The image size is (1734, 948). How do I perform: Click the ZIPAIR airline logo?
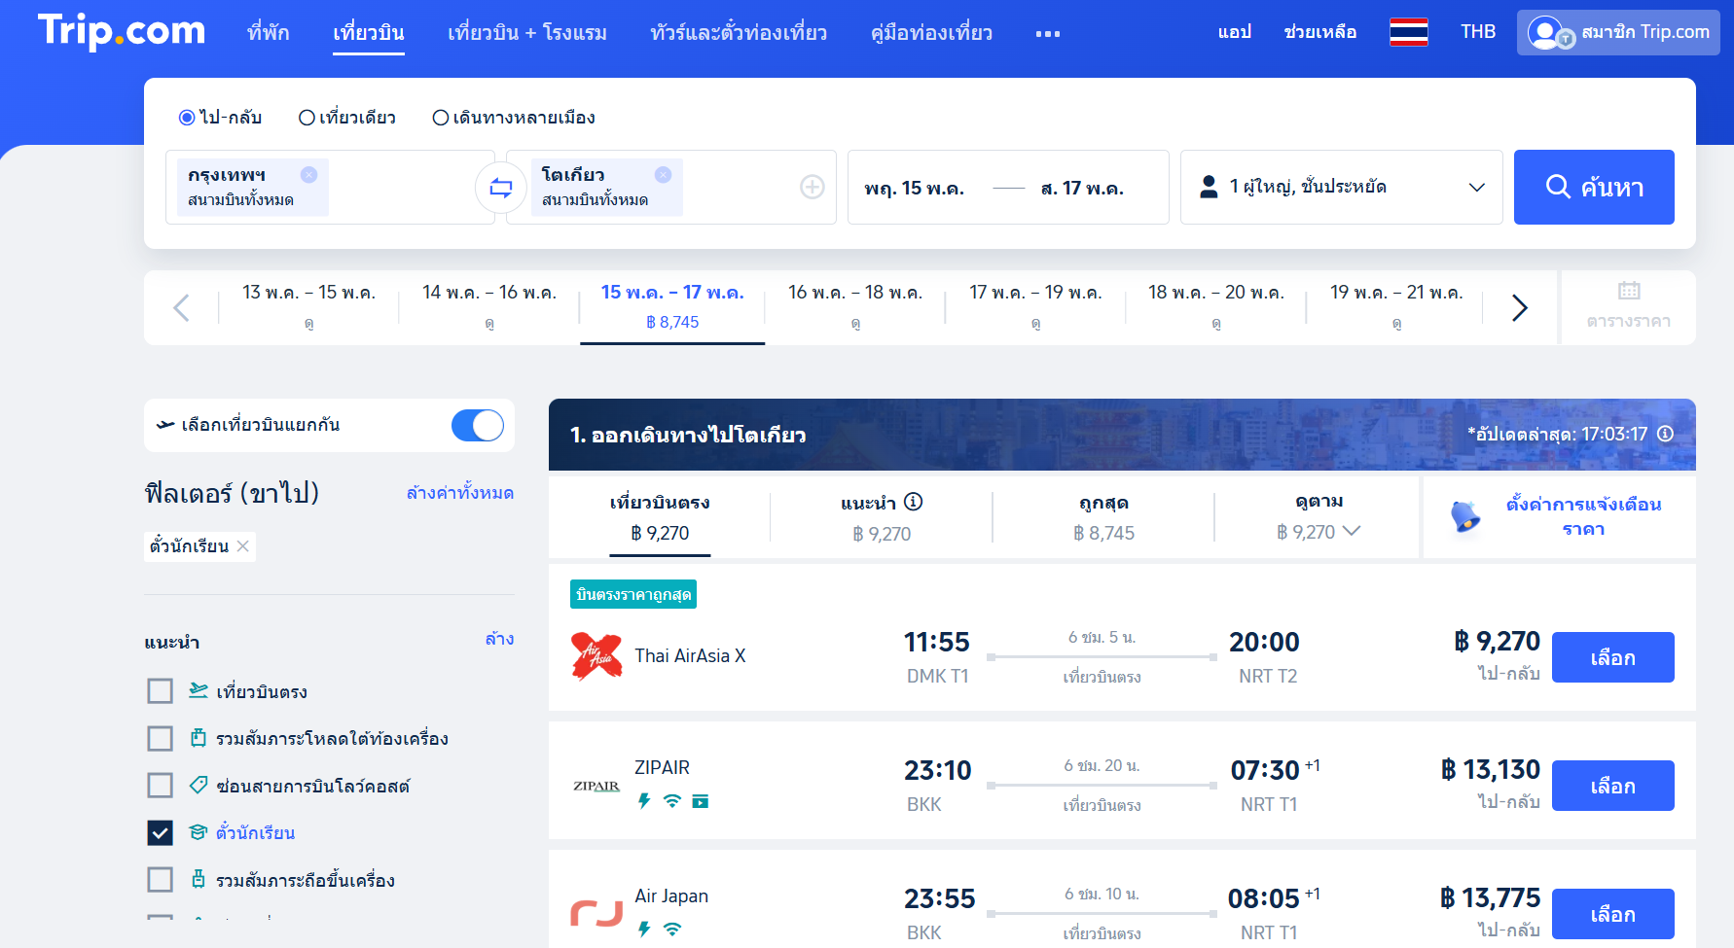tap(596, 786)
